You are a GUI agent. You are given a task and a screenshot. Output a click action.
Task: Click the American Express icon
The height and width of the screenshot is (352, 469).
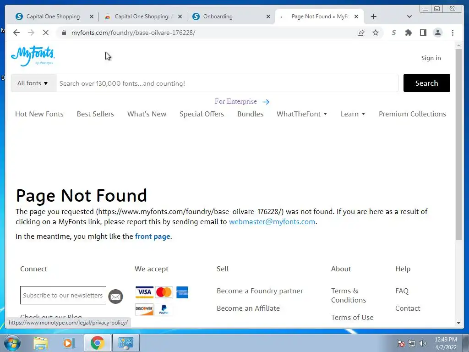pos(182,292)
